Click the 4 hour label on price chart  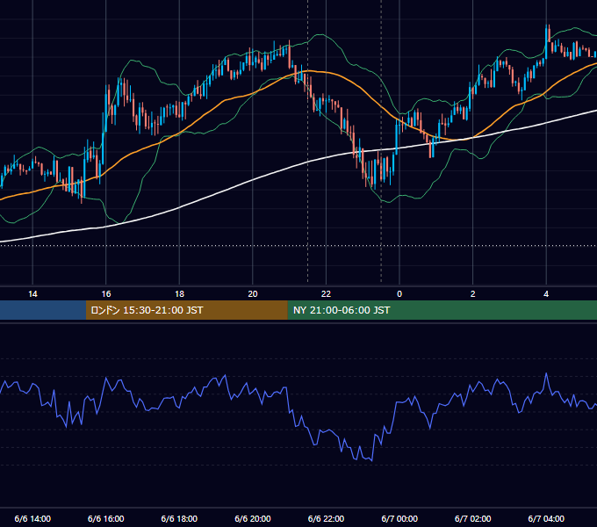coord(546,294)
